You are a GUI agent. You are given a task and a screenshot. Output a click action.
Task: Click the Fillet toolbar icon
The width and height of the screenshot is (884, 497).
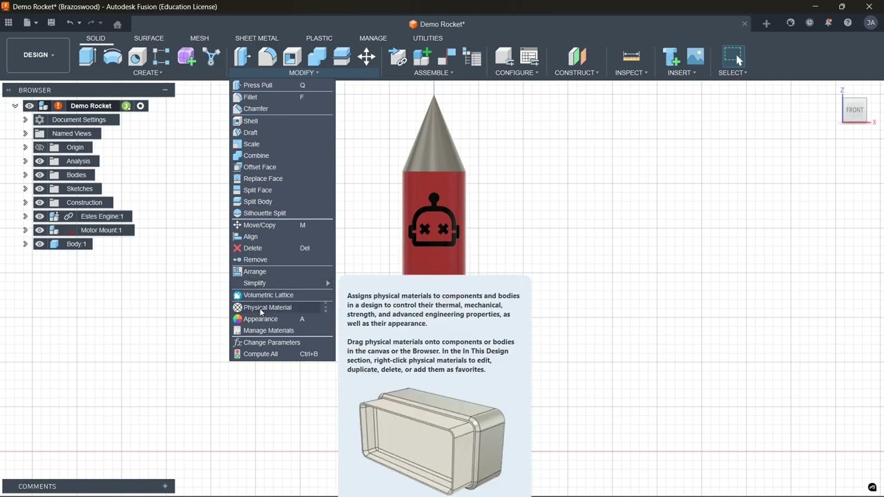point(267,57)
